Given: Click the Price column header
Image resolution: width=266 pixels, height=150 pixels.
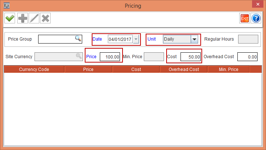Looking at the screenshot, I should pos(88,69).
